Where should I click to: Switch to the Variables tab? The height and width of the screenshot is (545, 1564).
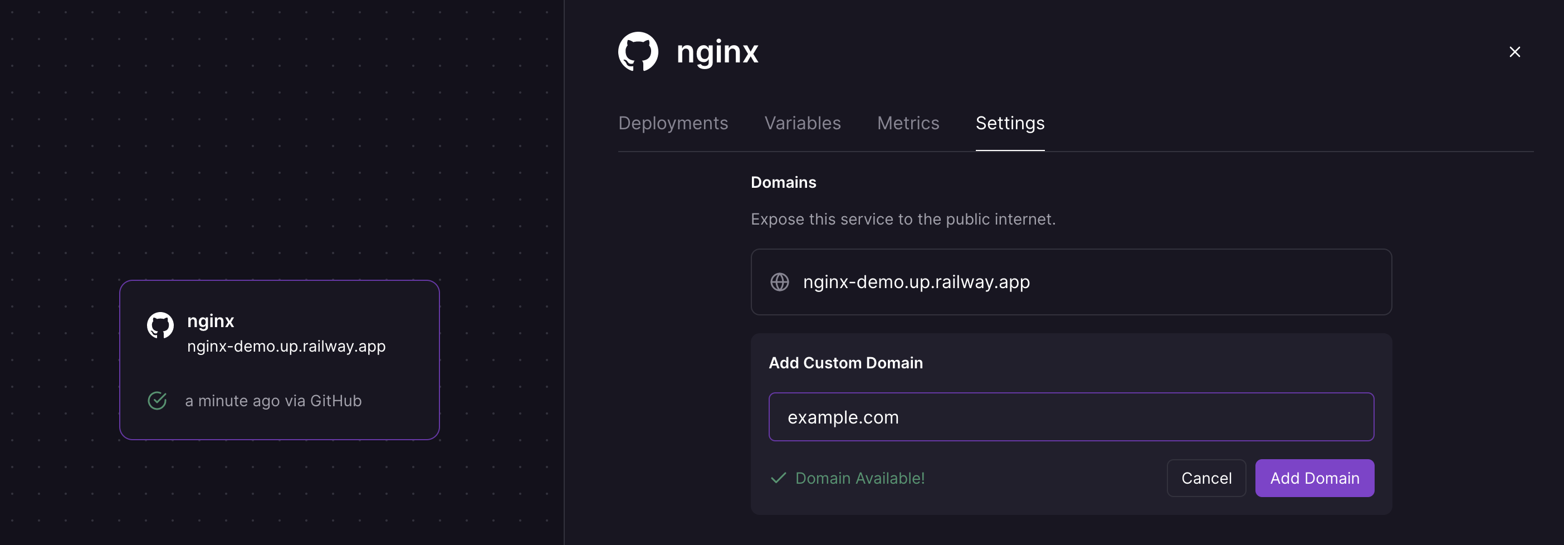pyautogui.click(x=803, y=123)
